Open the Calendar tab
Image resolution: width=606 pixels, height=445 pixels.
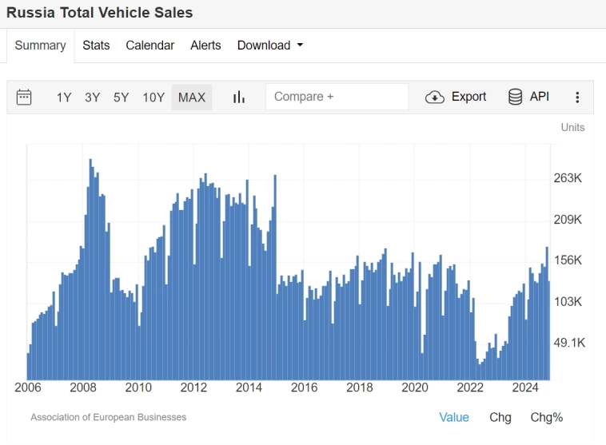pyautogui.click(x=150, y=46)
